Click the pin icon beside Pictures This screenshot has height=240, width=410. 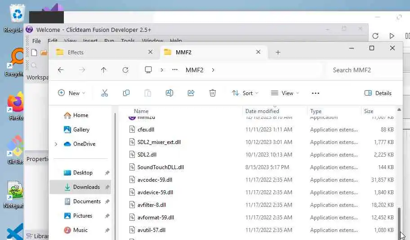point(107,216)
